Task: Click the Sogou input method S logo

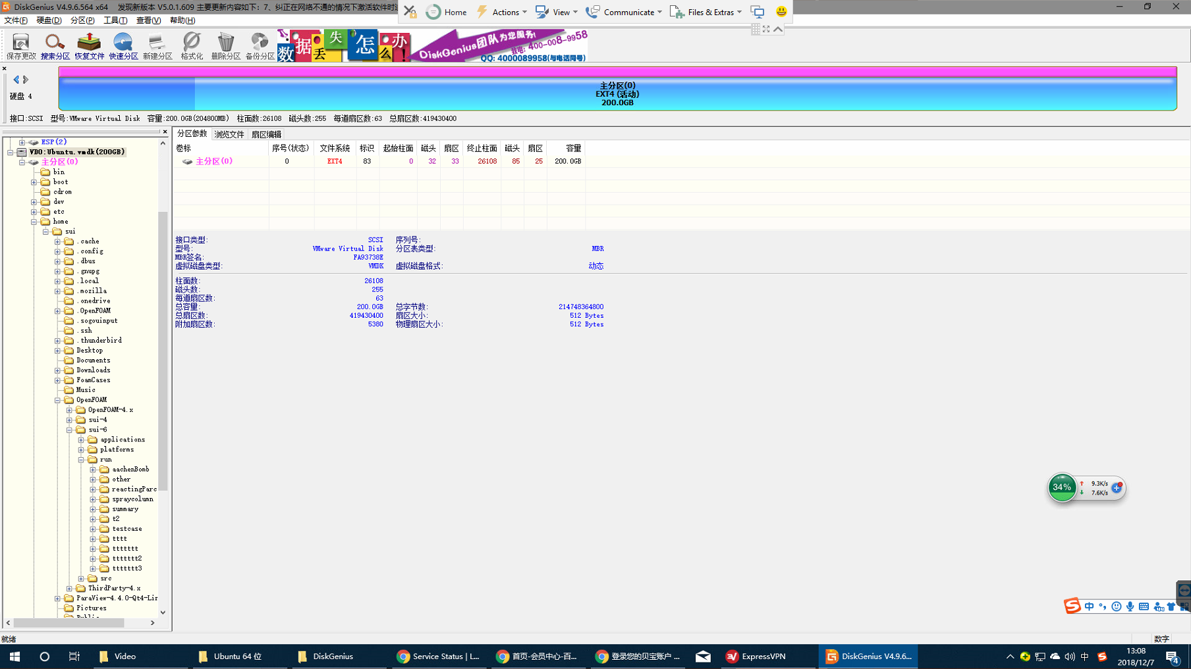Action: (x=1072, y=606)
